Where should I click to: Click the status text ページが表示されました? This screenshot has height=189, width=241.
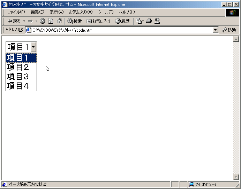pos(28,184)
